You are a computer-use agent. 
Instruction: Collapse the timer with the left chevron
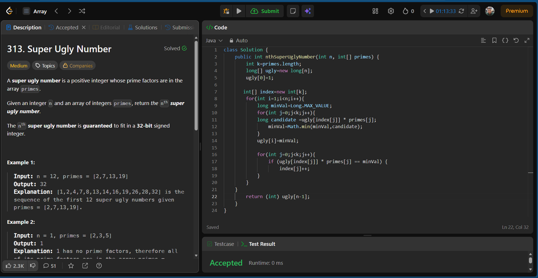pos(425,11)
